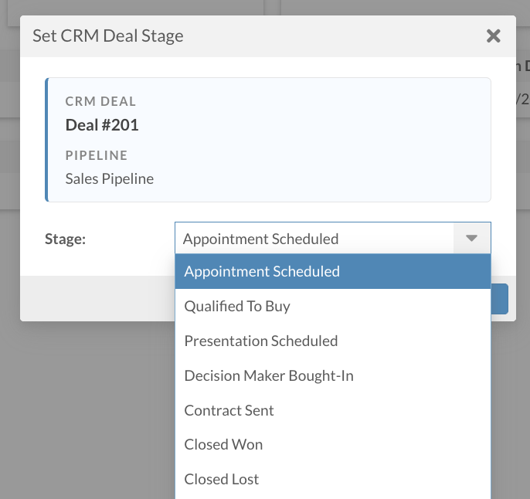Click the Stage: field label
530x499 pixels.
[65, 239]
